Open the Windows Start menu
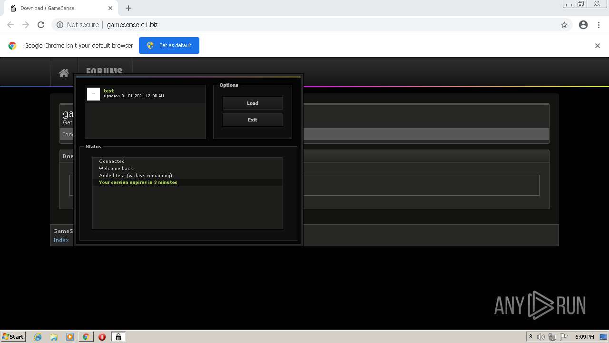The image size is (609, 343). pyautogui.click(x=13, y=337)
